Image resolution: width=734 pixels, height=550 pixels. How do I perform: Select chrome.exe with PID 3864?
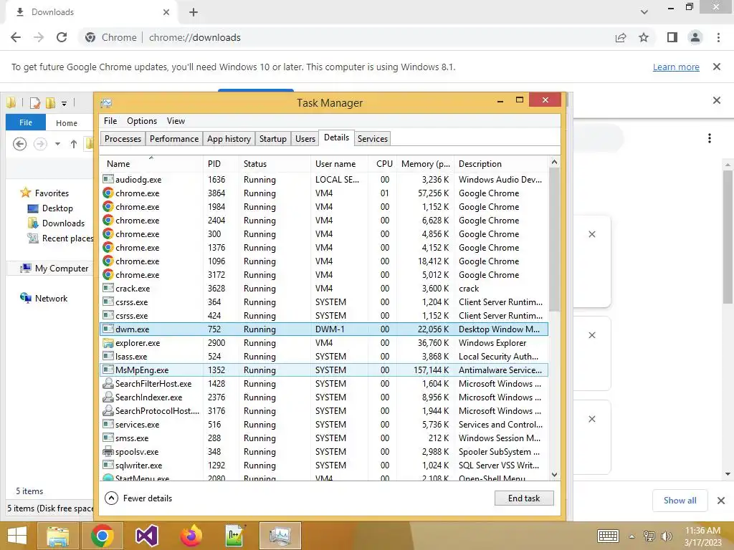[x=324, y=193]
